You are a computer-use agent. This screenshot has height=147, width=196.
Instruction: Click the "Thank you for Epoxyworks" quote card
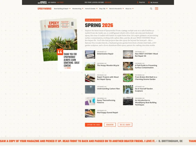(x=70, y=61)
